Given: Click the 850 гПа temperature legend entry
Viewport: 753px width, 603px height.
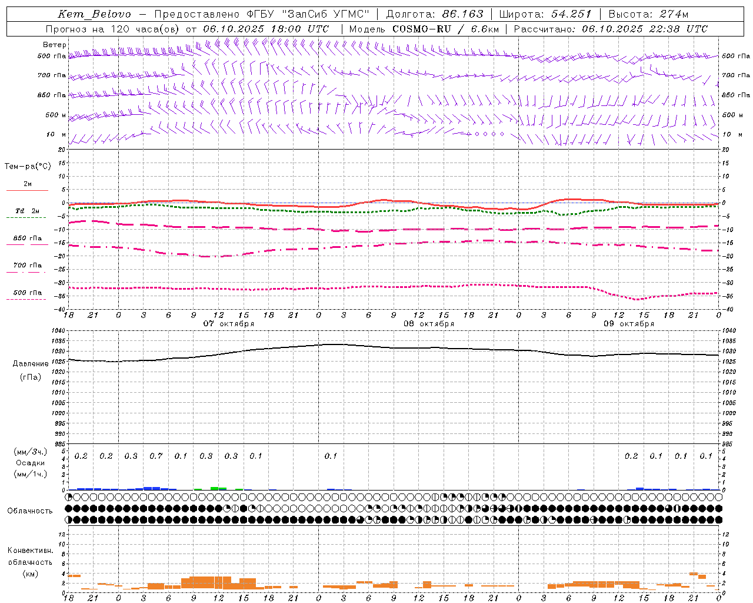Looking at the screenshot, I should click(28, 238).
